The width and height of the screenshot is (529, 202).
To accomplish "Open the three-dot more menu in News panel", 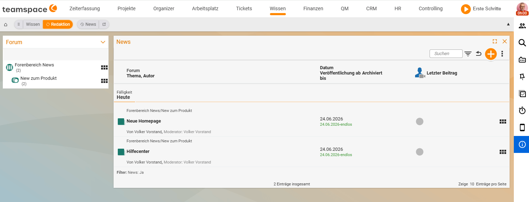I will (x=502, y=54).
